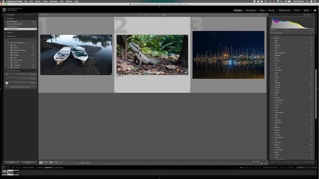Select the boats photo in survey
The height and width of the screenshot is (179, 319).
pos(76,55)
